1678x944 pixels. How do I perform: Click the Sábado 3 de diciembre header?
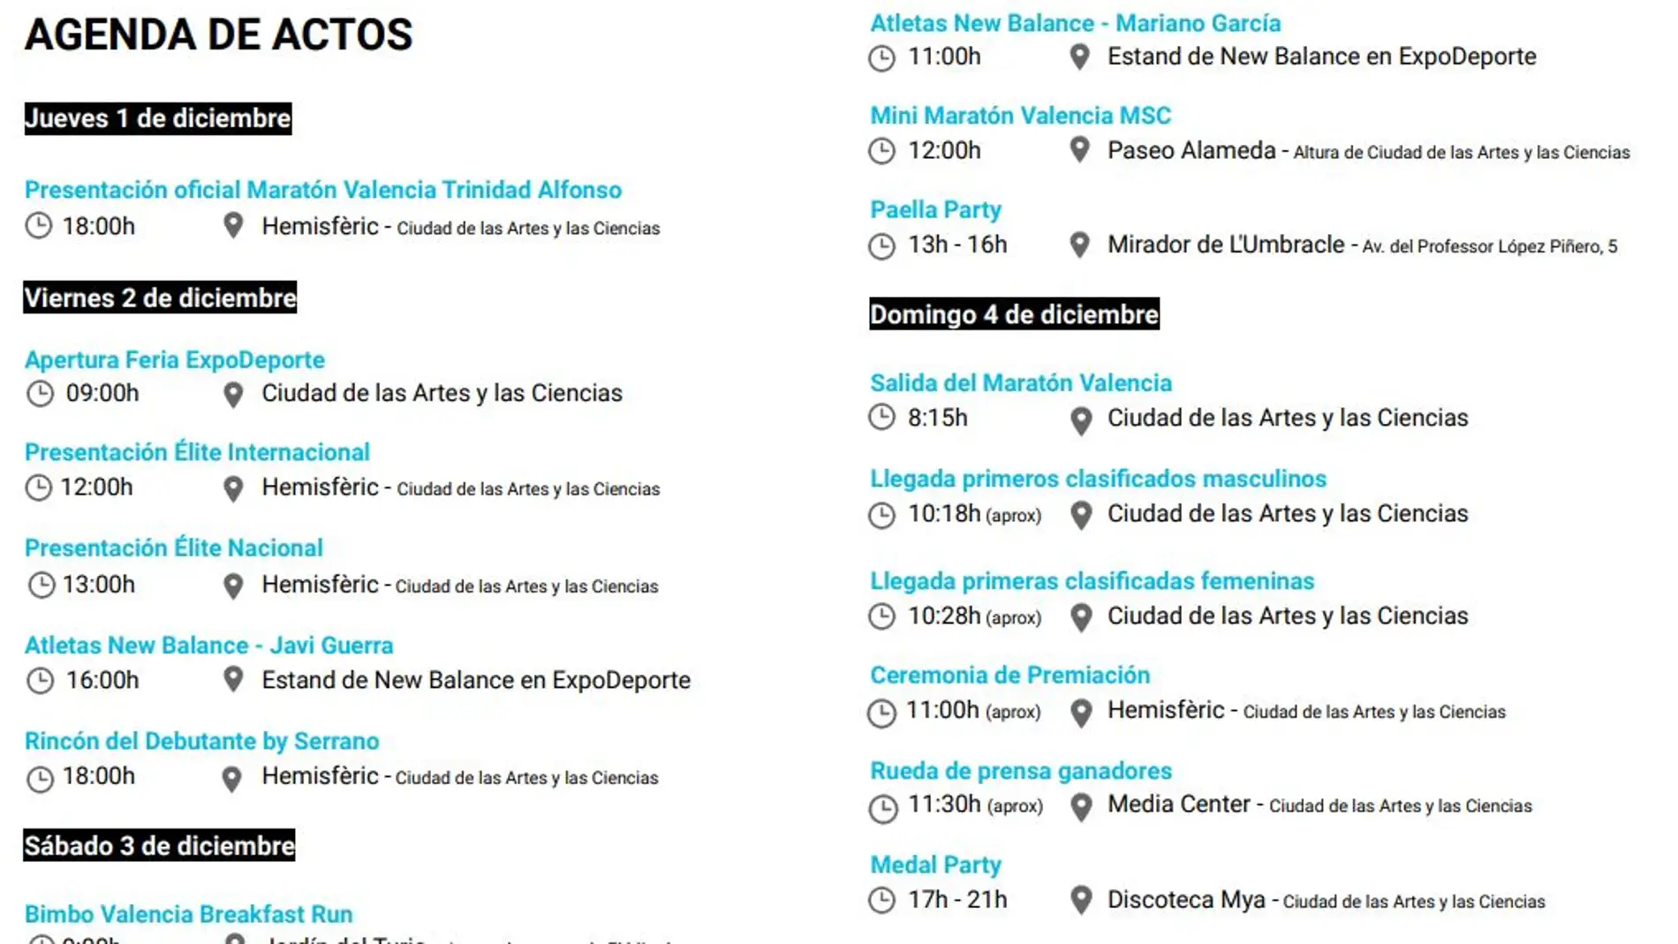(x=159, y=845)
